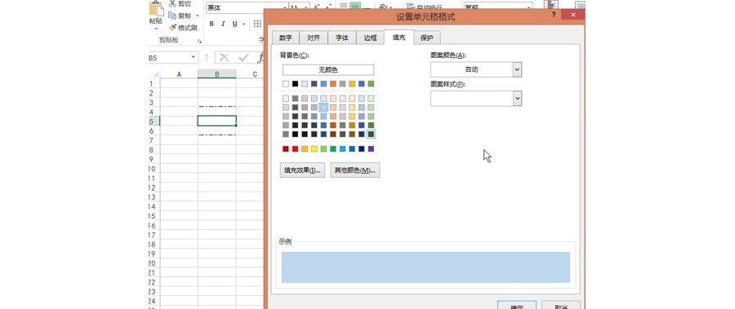Screen dimensions: 735x309
Task: Click the dialog help question mark
Action: pyautogui.click(x=554, y=15)
